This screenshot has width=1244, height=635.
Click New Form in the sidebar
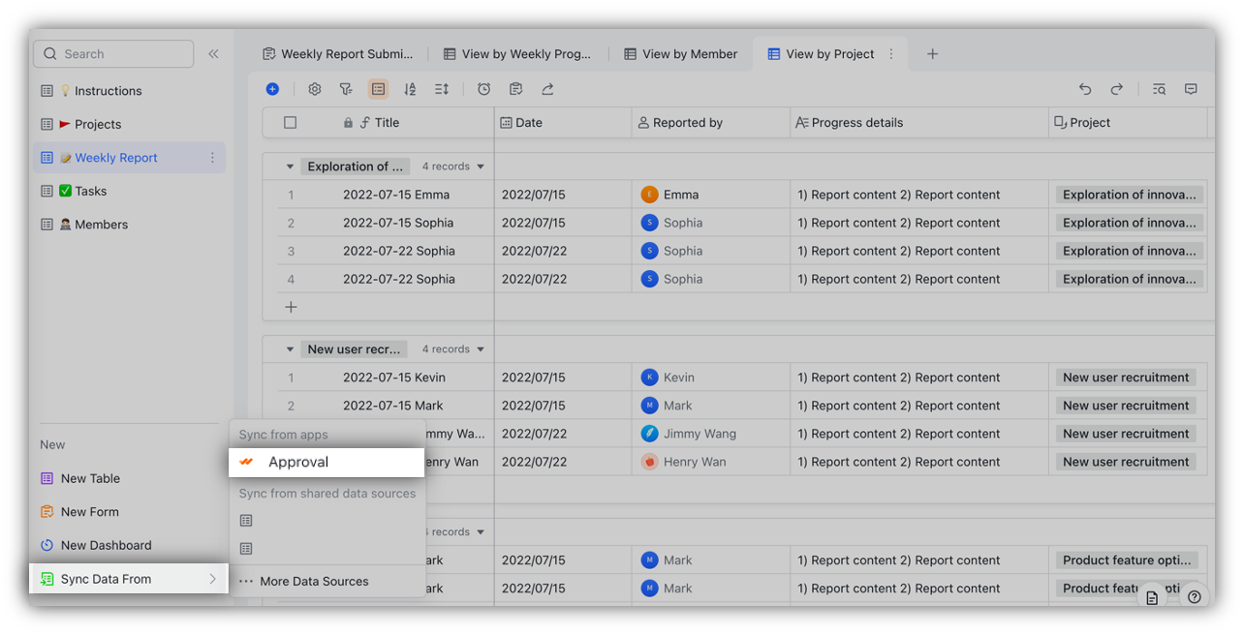(88, 511)
